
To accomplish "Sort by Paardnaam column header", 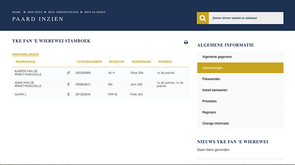I will (25, 62).
